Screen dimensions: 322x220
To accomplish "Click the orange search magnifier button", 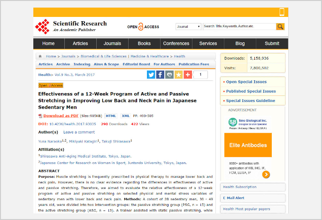I will 280,26.
